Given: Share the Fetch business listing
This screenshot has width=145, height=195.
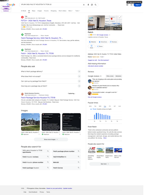Looking at the screenshot, I should (100, 46).
